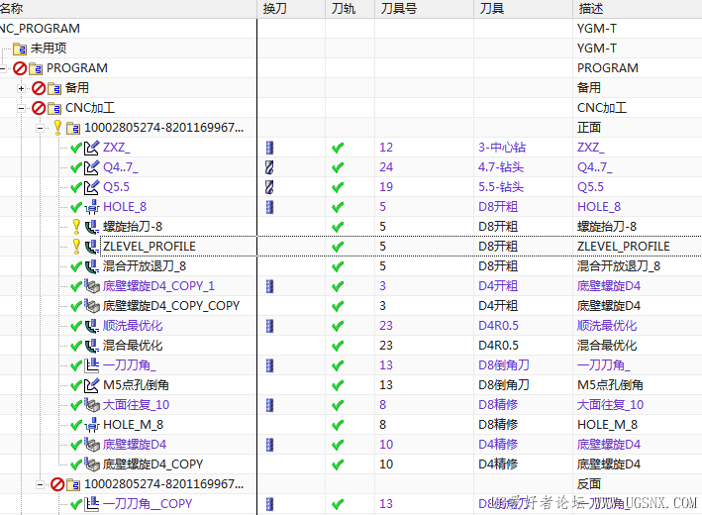Click tool change icon in HOLE_8 row
Viewport: 702px width, 515px height.
pyautogui.click(x=269, y=207)
